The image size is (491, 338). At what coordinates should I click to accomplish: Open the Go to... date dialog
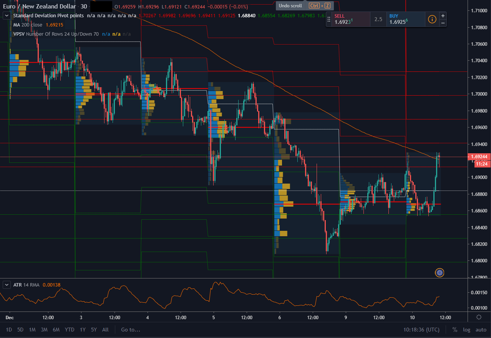coord(131,330)
